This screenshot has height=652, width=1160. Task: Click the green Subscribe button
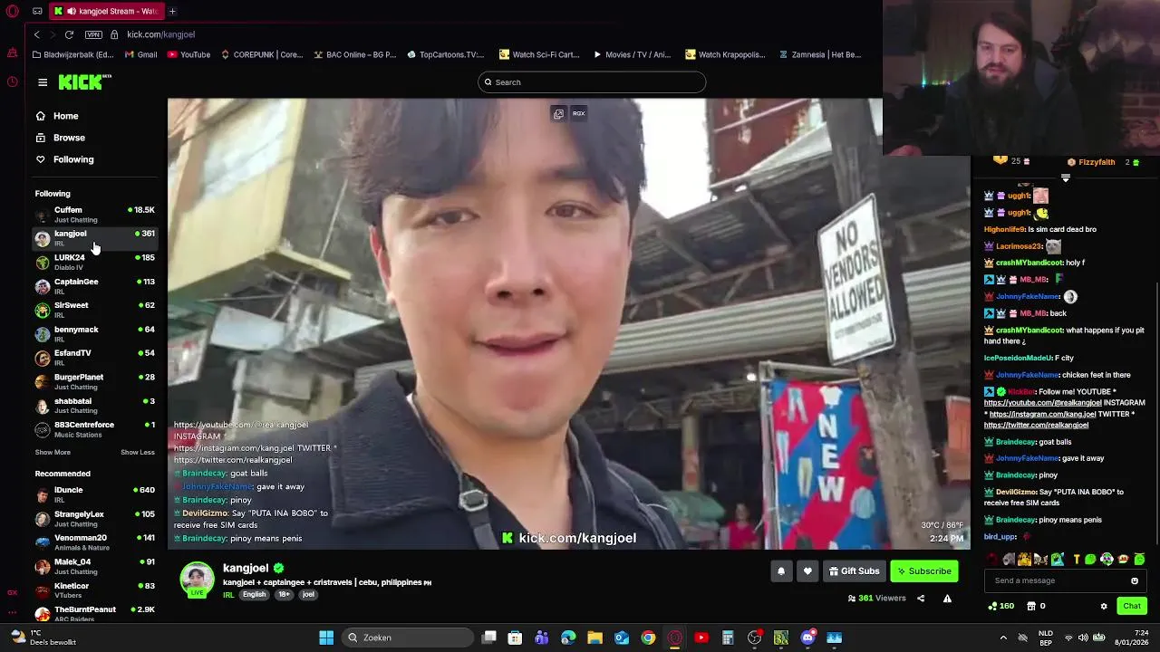tap(924, 571)
